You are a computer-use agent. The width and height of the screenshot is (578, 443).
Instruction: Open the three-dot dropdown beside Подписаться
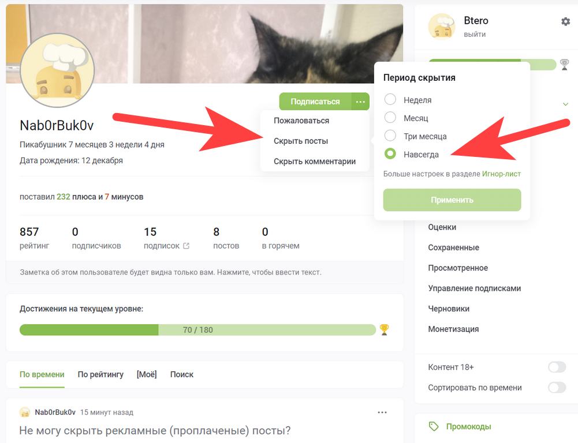(x=360, y=102)
